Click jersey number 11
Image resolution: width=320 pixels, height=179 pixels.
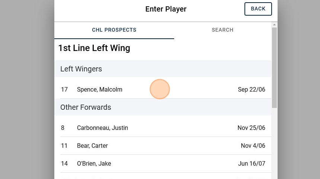[x=64, y=146]
